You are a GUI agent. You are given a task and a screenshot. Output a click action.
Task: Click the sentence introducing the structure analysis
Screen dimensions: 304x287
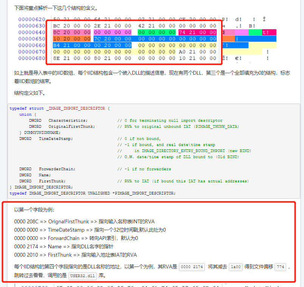coord(56,8)
